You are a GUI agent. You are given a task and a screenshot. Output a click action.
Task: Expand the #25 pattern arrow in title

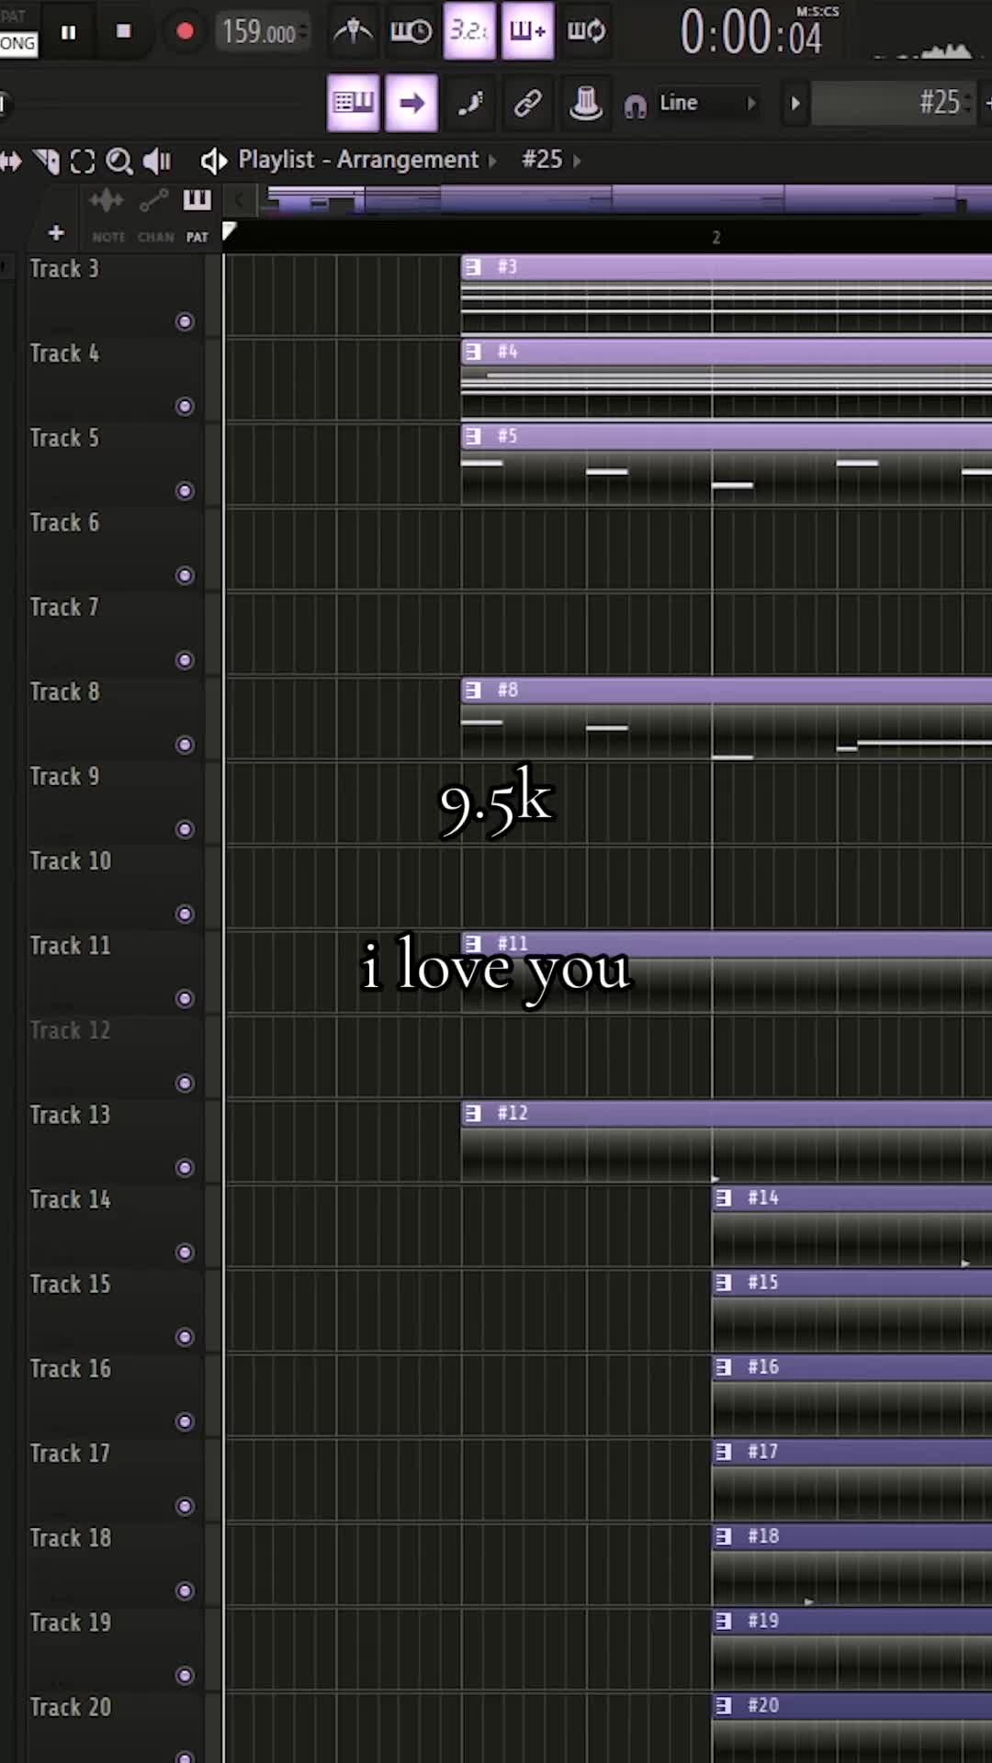click(577, 161)
